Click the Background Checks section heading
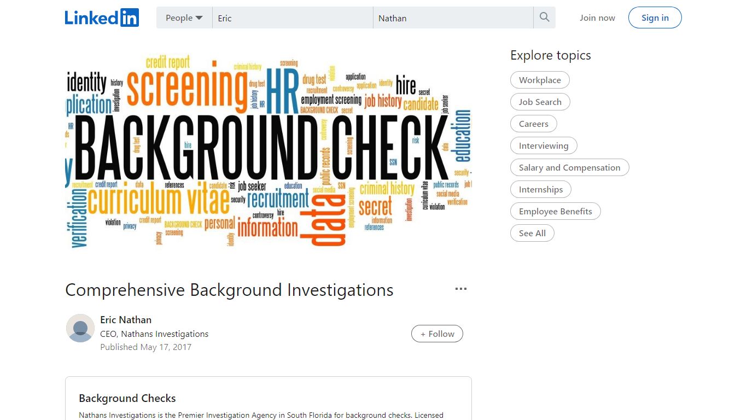 click(127, 398)
